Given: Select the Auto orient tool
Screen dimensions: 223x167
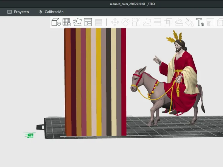Looking at the screenshot, I should pos(77,22).
